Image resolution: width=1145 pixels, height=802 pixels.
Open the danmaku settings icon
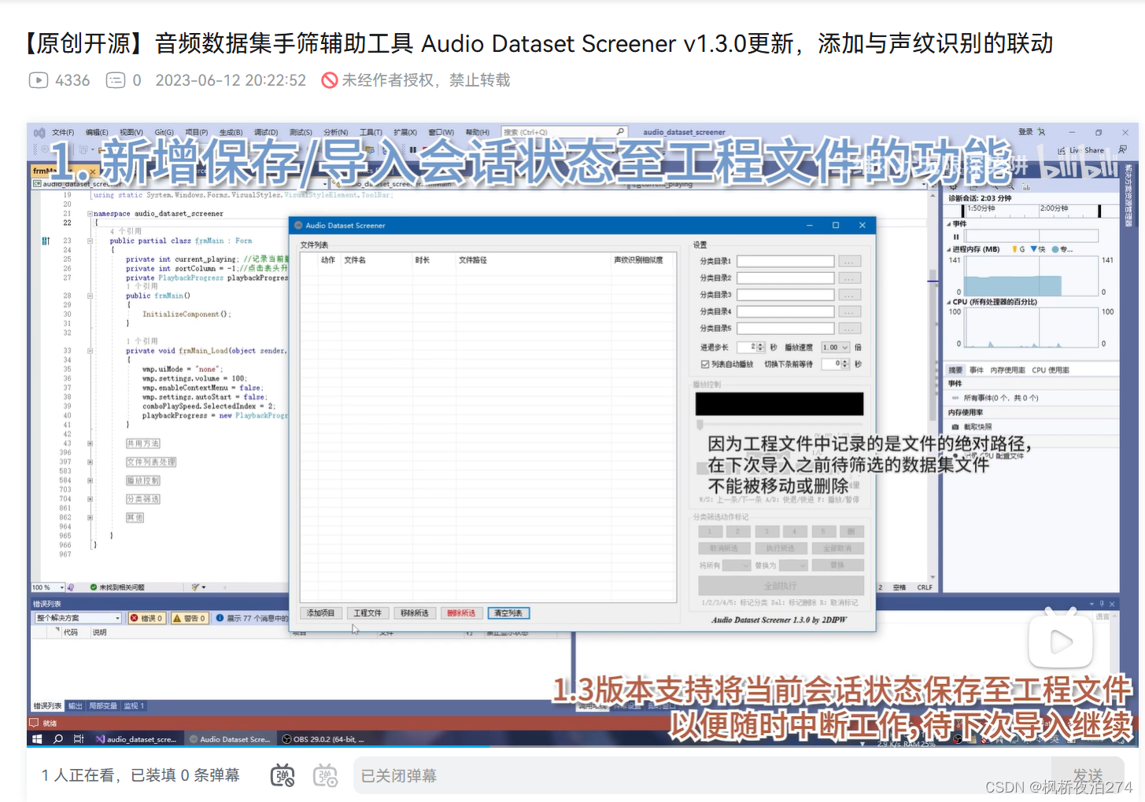point(325,776)
